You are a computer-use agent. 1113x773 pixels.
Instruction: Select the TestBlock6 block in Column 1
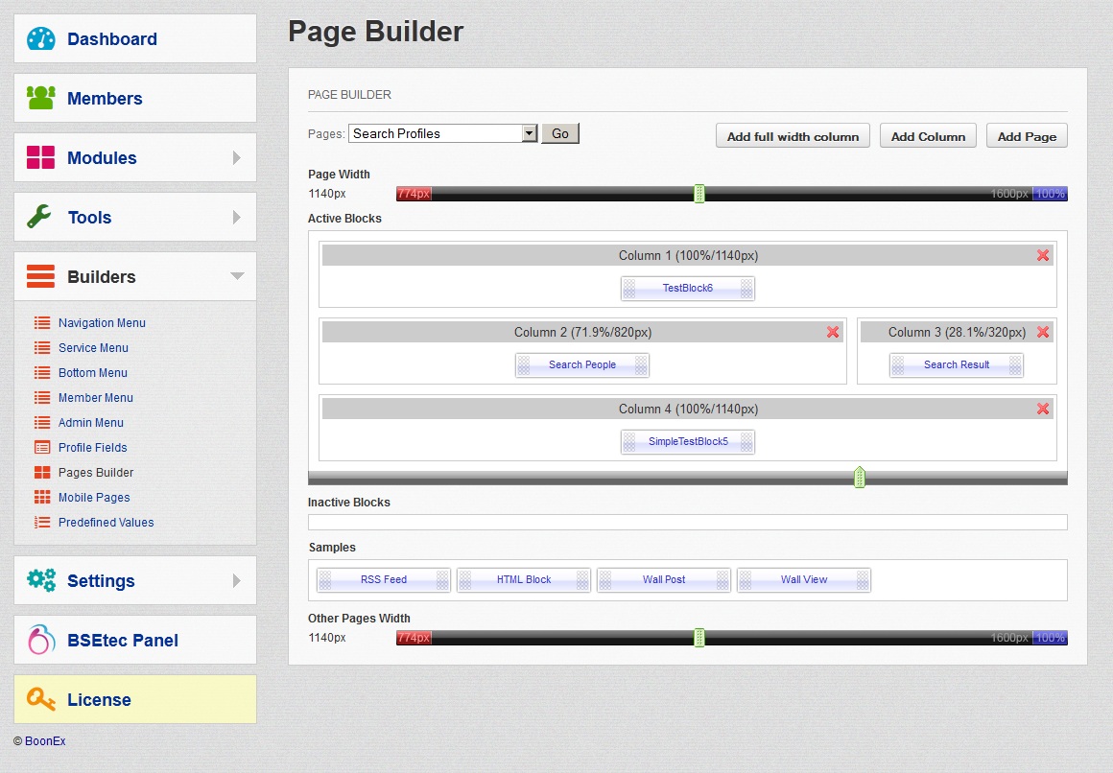(687, 288)
